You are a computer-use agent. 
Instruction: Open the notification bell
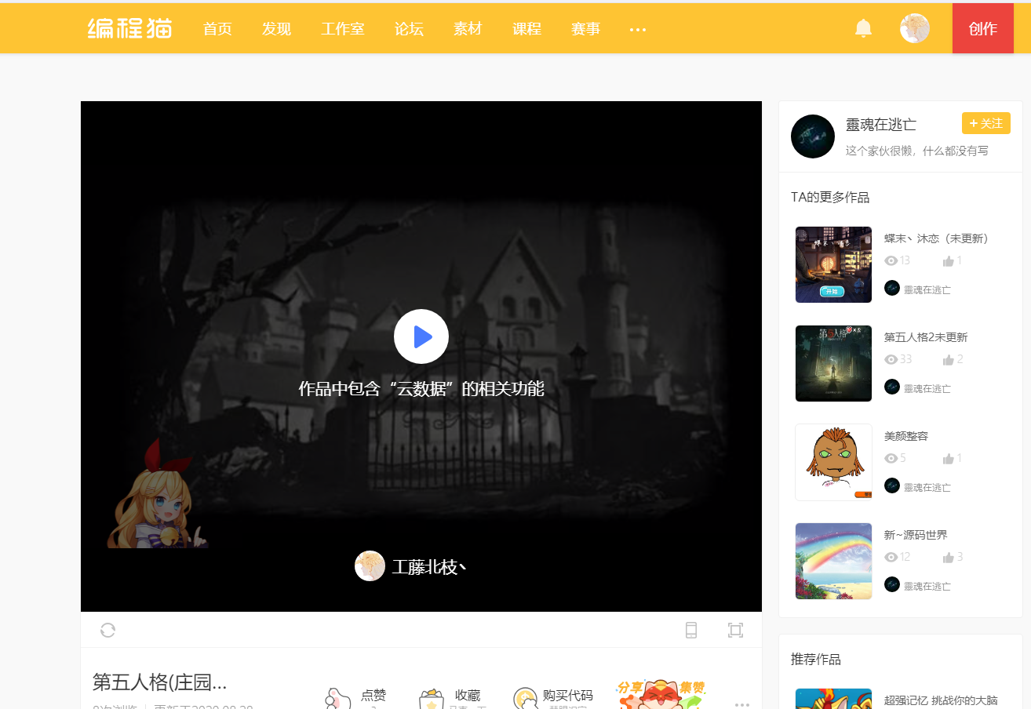pyautogui.click(x=863, y=29)
